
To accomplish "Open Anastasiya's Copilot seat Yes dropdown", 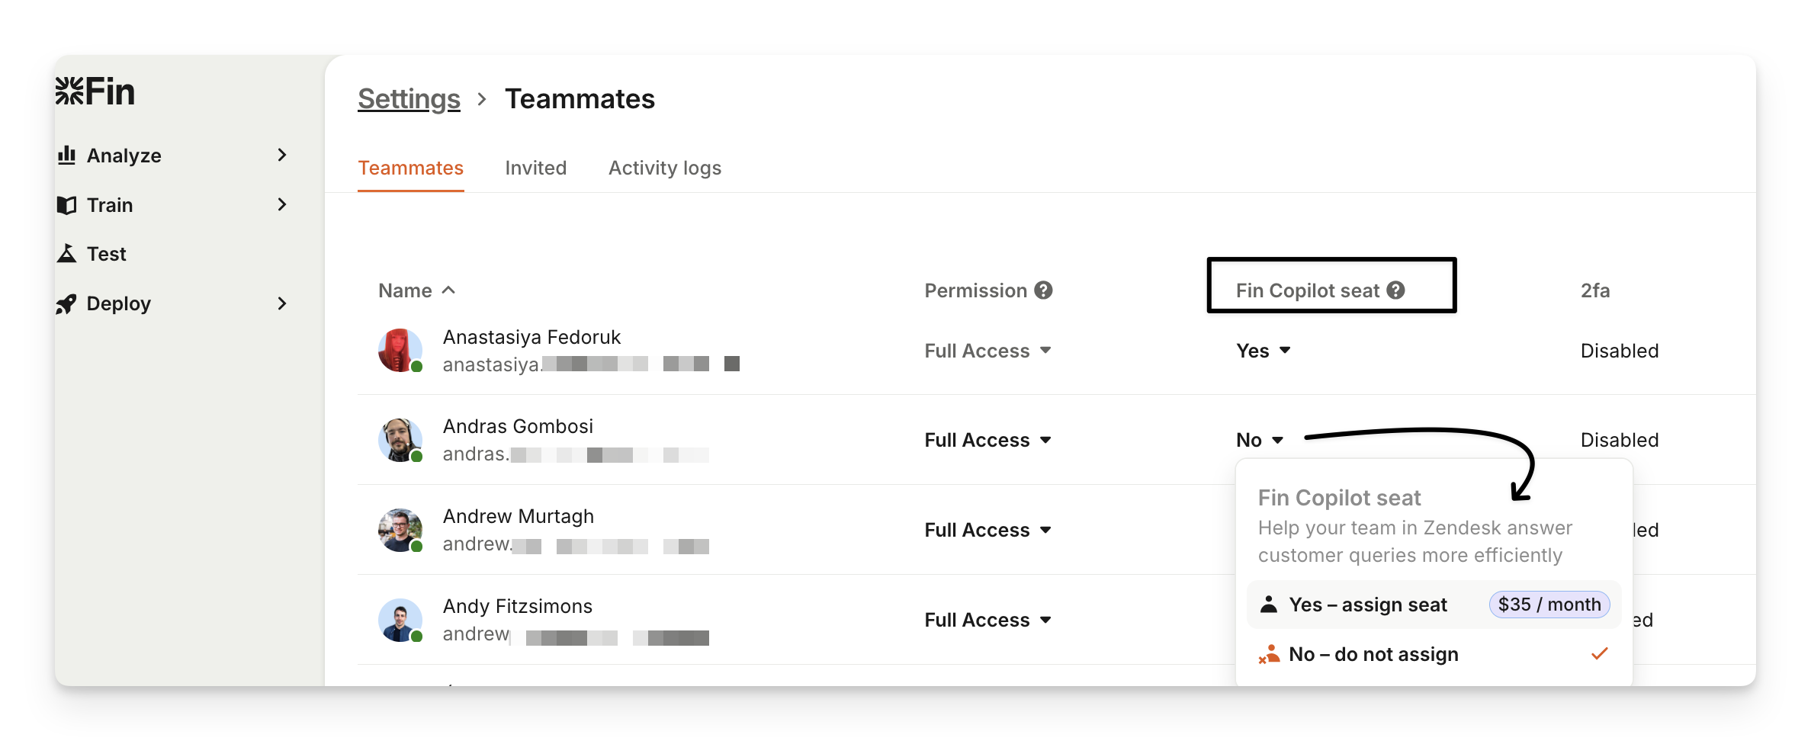I will 1263,351.
